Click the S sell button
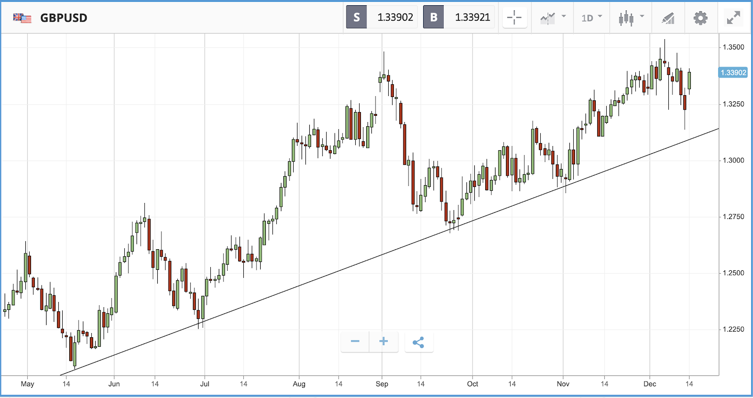Screen dimensions: 753x398 click(x=356, y=17)
